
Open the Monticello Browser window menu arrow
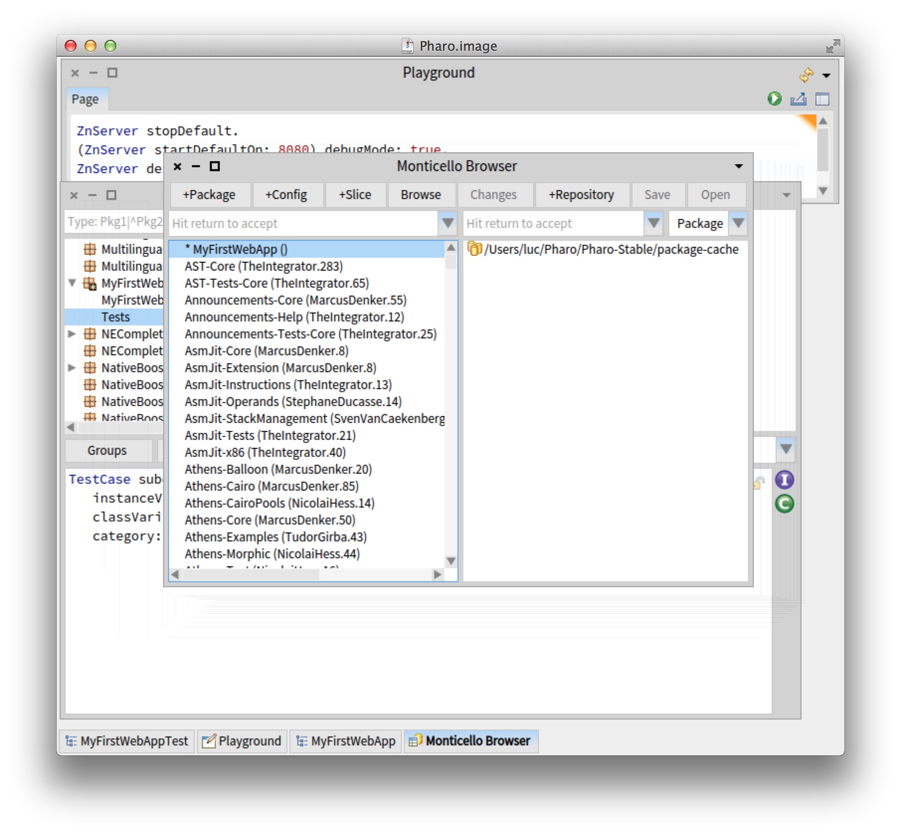point(738,166)
